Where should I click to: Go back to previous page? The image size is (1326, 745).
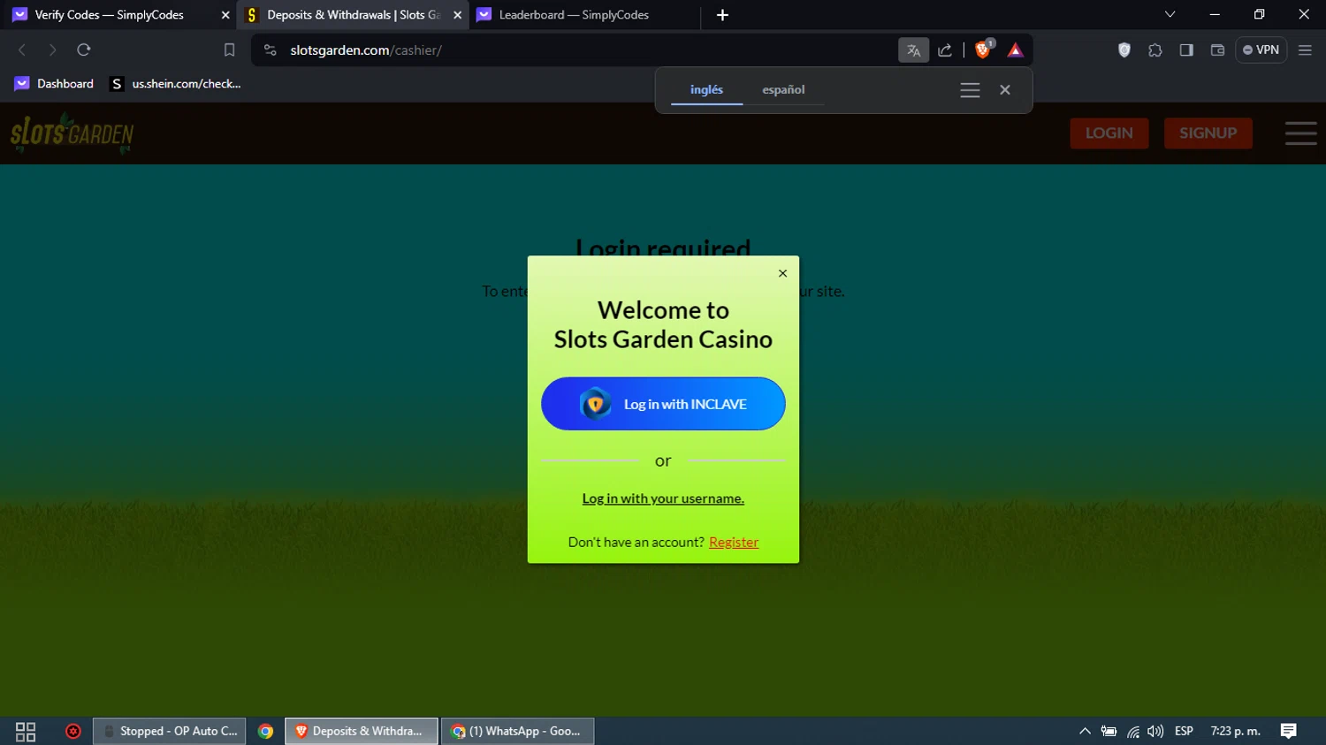(x=22, y=50)
